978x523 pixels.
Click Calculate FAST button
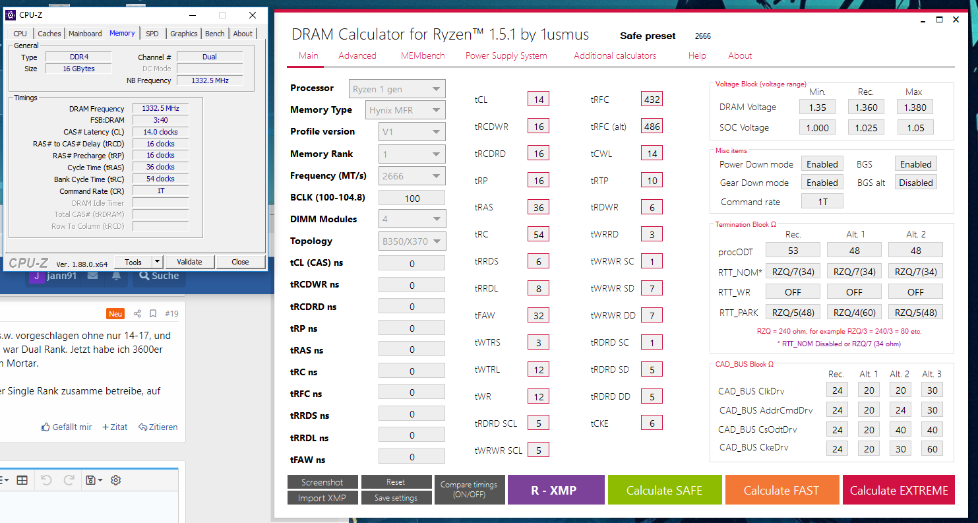click(782, 490)
